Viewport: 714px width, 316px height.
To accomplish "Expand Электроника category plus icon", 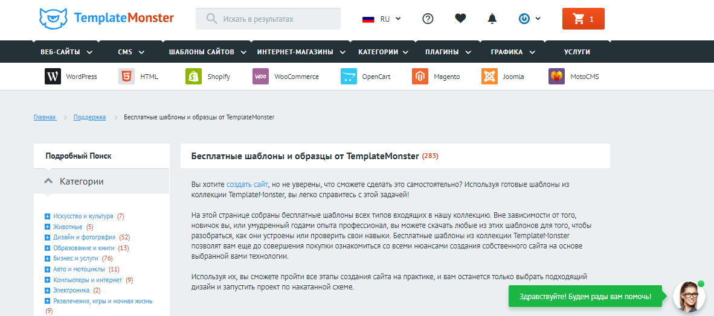I will (47, 290).
